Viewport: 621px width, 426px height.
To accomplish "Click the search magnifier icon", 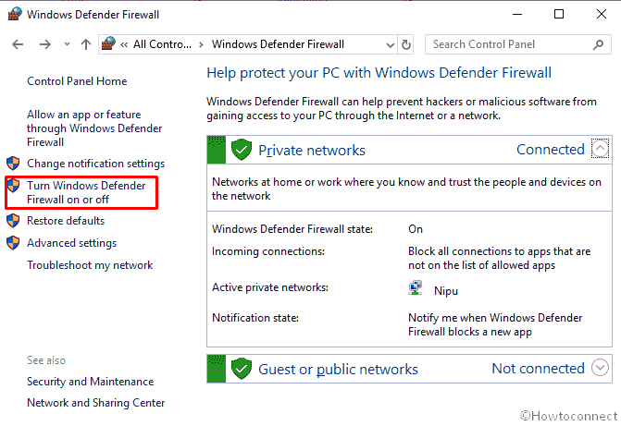I will 598,44.
